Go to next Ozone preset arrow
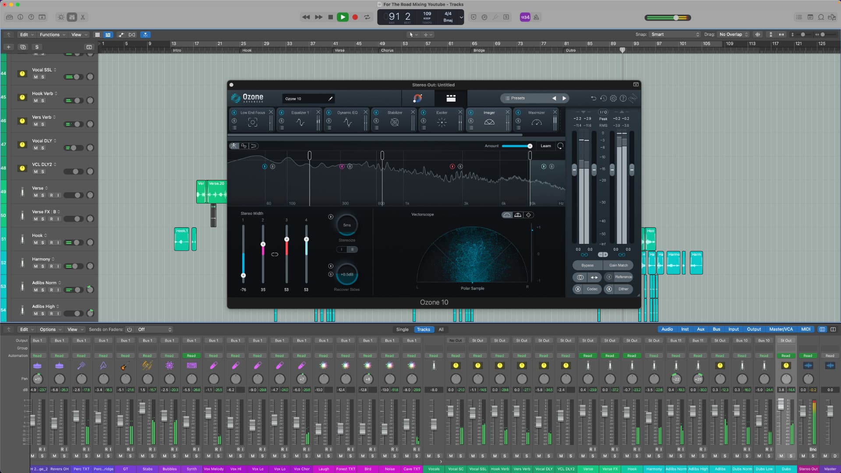841x473 pixels. (x=564, y=98)
